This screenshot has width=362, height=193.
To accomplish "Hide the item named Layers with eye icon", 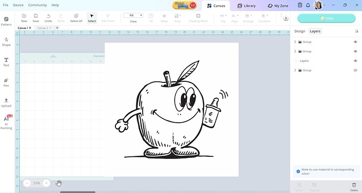I will (355, 61).
